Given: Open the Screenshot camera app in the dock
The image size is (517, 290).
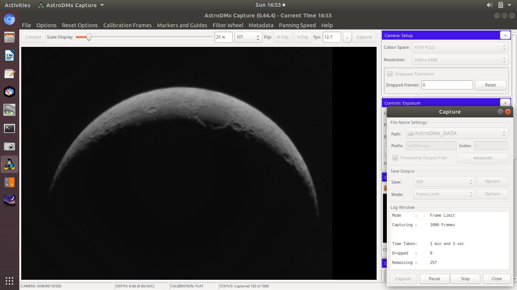Looking at the screenshot, I should (x=9, y=146).
